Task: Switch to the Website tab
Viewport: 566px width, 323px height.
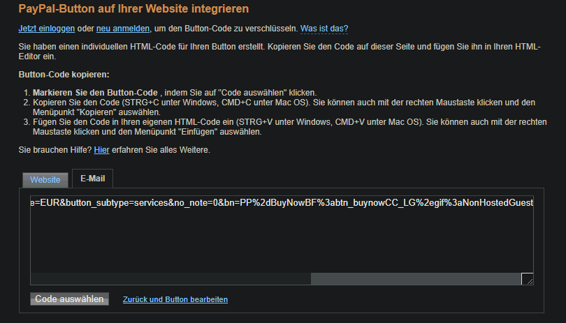Action: tap(45, 180)
